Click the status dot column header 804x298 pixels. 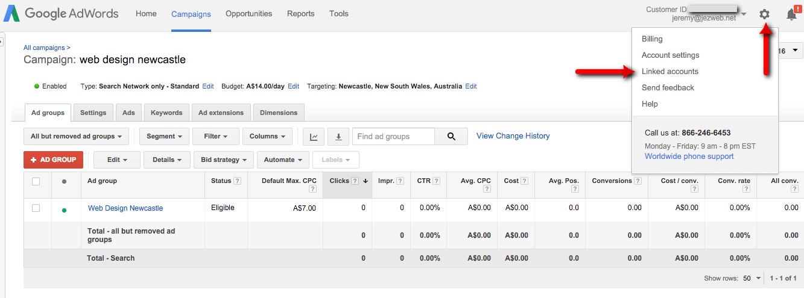coord(65,181)
